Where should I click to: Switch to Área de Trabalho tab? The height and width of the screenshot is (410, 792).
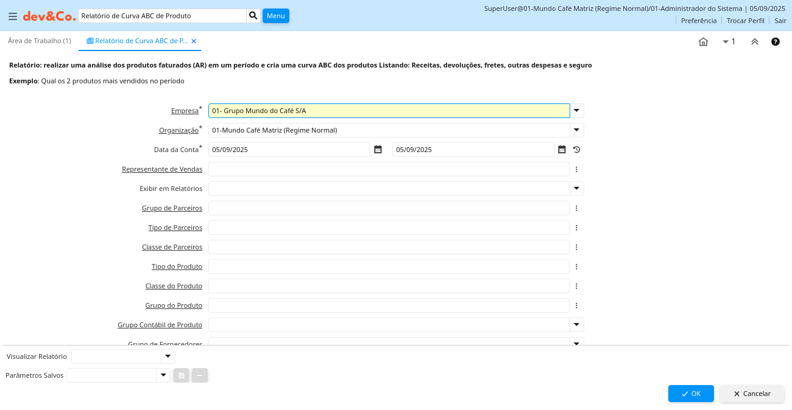coord(39,41)
